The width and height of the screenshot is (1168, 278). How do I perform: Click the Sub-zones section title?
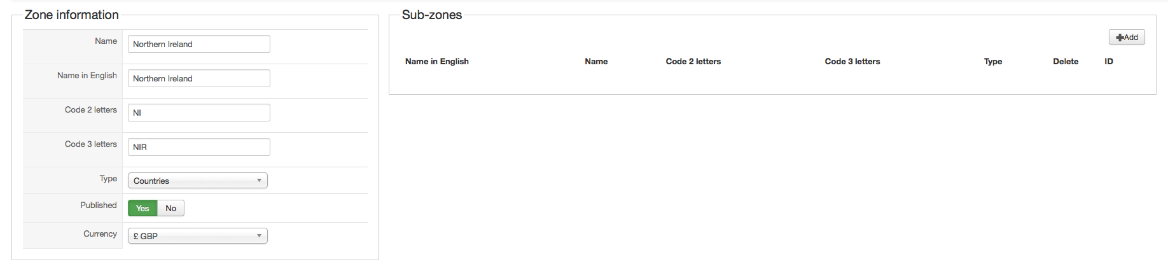click(432, 15)
